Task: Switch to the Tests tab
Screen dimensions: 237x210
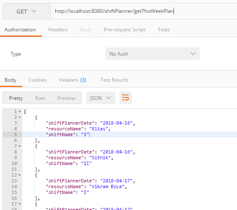Action: coord(164,30)
